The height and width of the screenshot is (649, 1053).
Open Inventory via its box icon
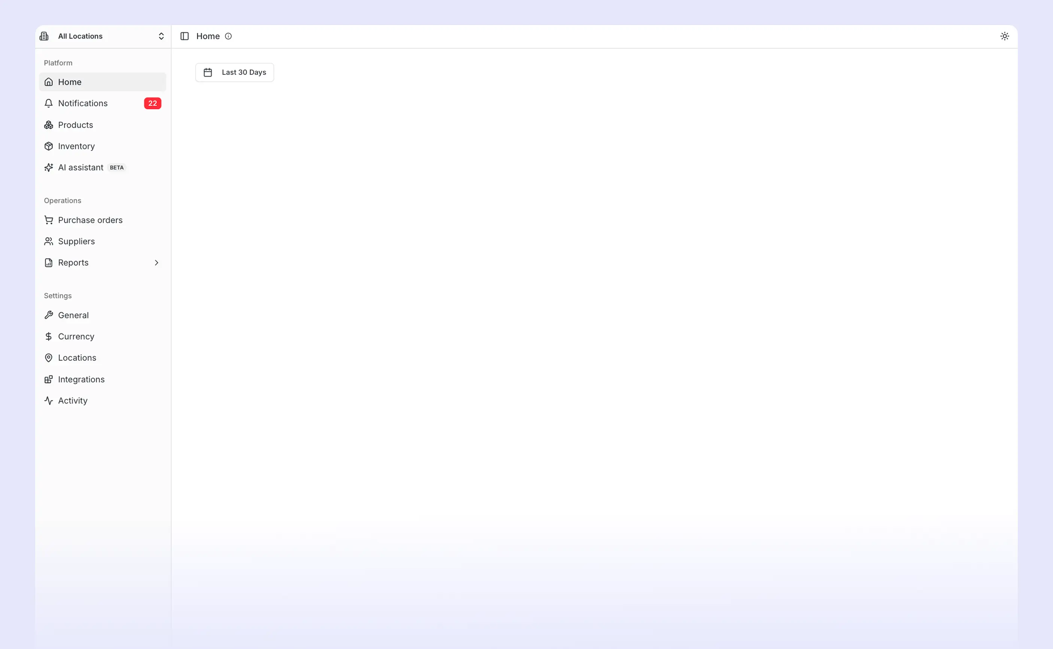(x=49, y=146)
